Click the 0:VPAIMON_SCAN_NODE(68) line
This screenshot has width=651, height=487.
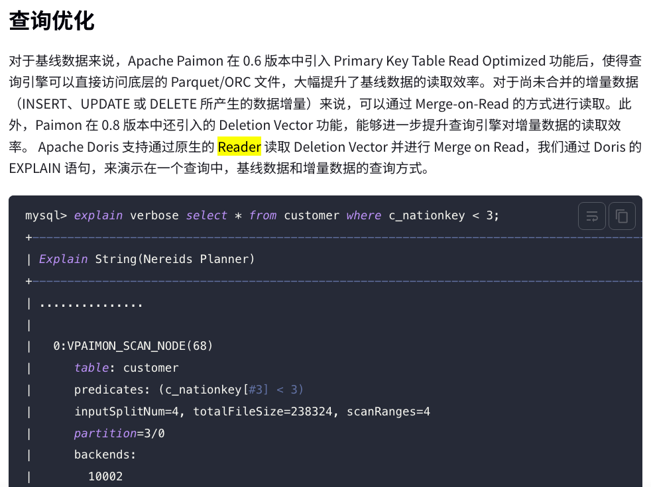(x=133, y=346)
